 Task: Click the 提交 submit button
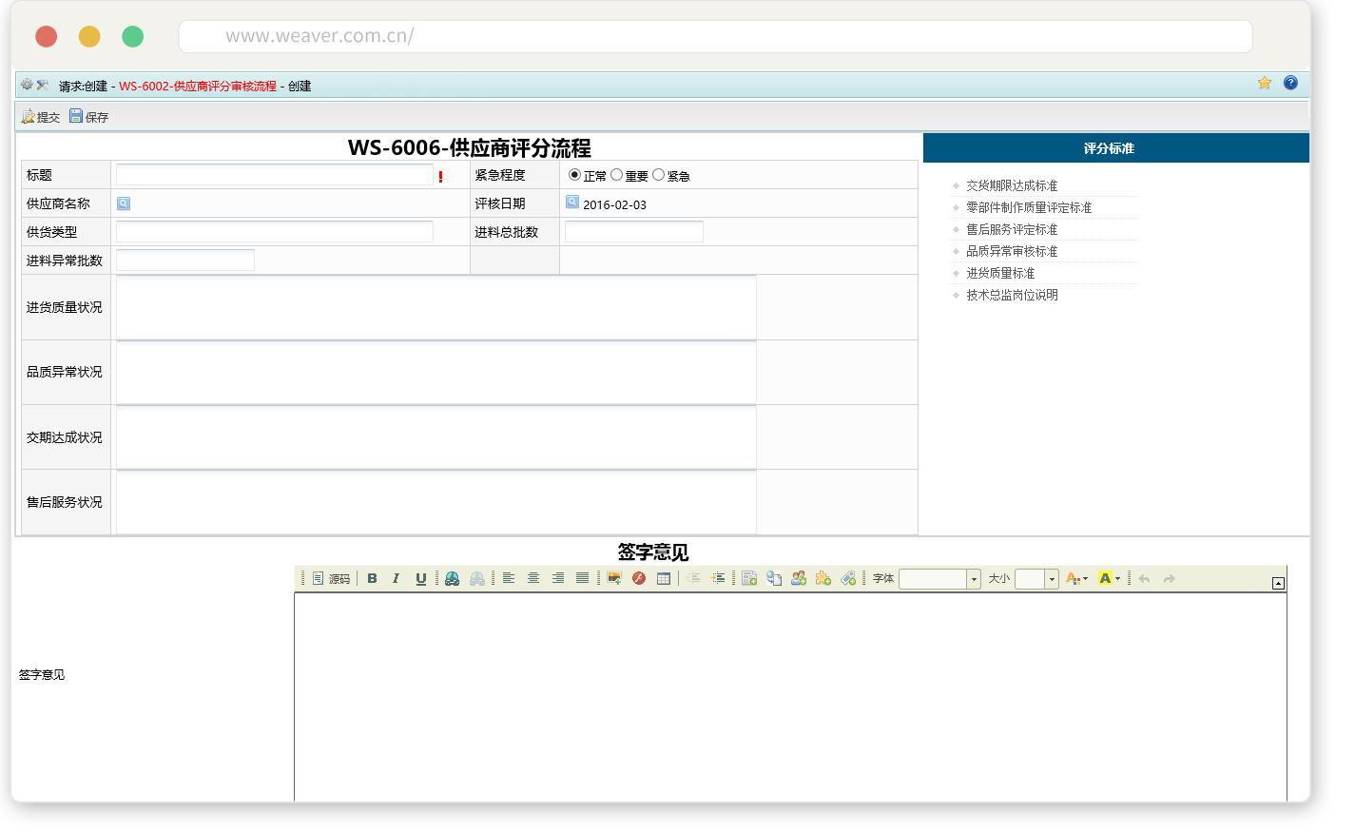41,117
